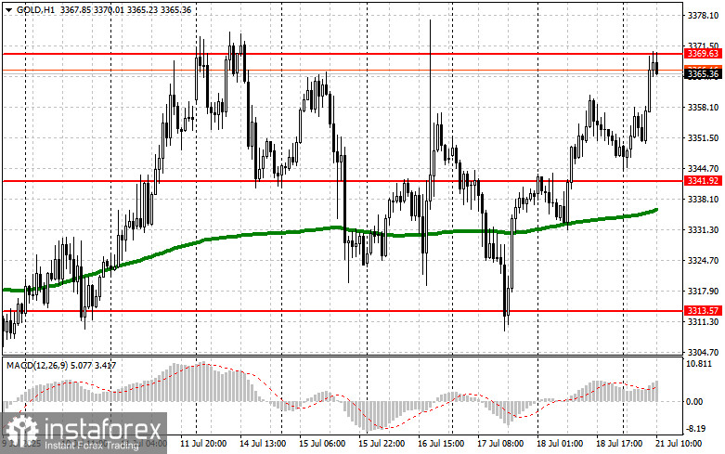725x454 pixels.
Task: Select the 21 Jul 10:00 time label
Action: [x=679, y=444]
